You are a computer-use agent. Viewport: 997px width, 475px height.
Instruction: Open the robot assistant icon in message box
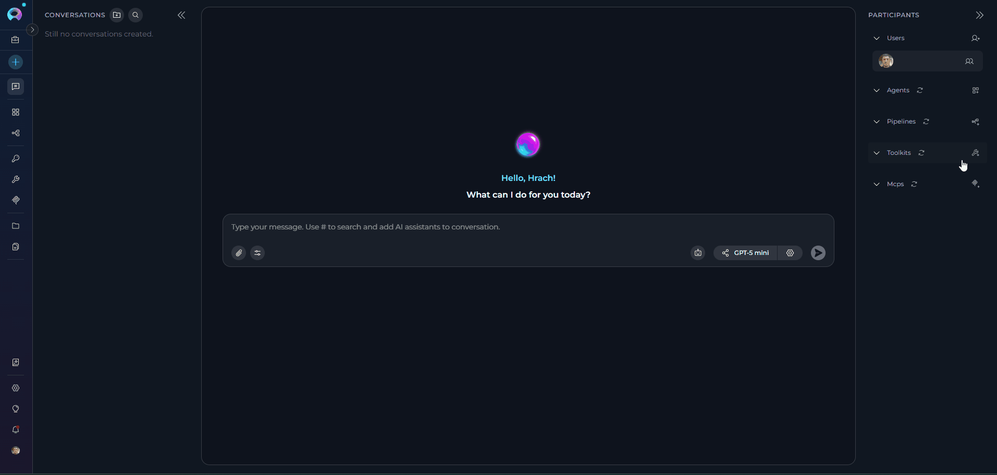698,253
